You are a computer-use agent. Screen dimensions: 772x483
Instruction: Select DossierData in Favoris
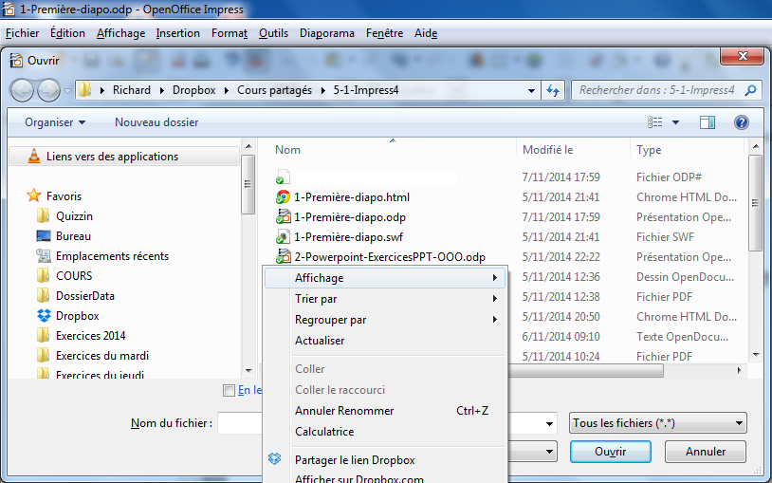tap(85, 296)
